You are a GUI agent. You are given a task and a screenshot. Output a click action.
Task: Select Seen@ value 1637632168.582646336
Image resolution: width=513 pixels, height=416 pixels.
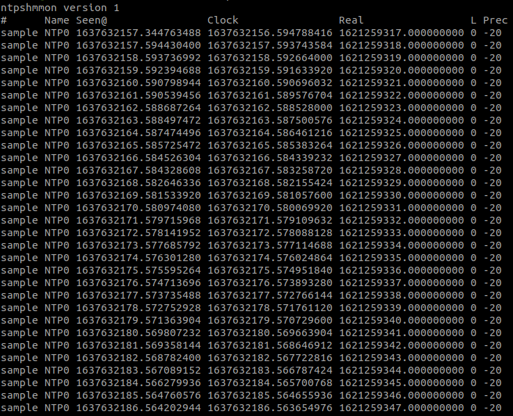pos(139,183)
